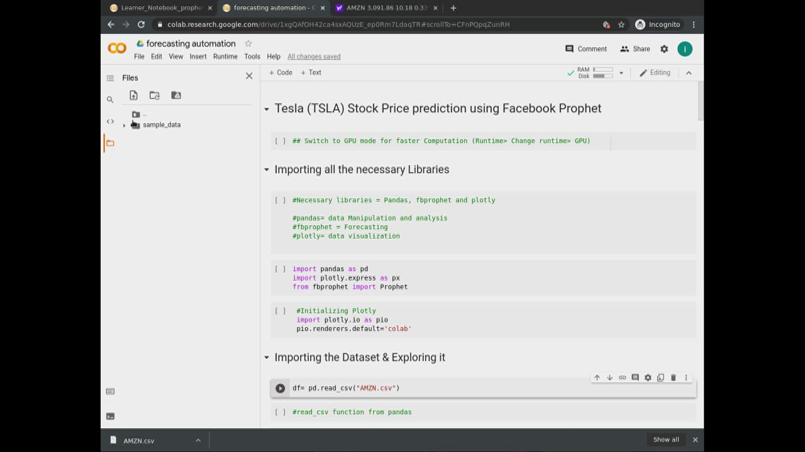Click the Share button
This screenshot has width=805, height=452.
coord(635,49)
